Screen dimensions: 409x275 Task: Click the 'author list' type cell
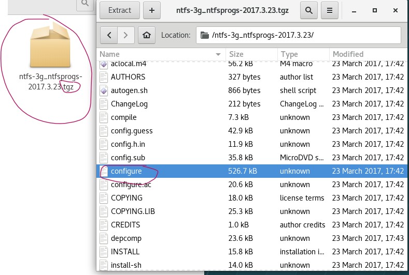pos(297,77)
